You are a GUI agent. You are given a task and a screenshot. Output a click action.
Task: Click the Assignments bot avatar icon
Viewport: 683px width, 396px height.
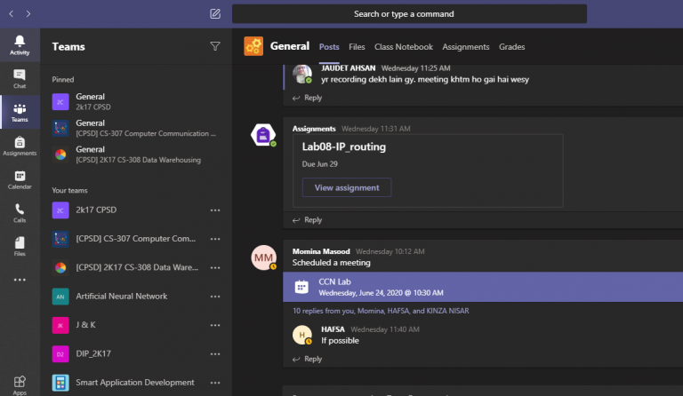pyautogui.click(x=263, y=135)
